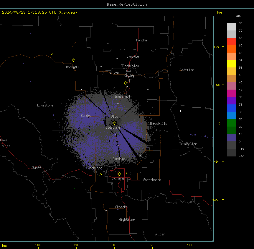Click the Cochrane town label
Screen dimensions: 254x249
point(95,168)
